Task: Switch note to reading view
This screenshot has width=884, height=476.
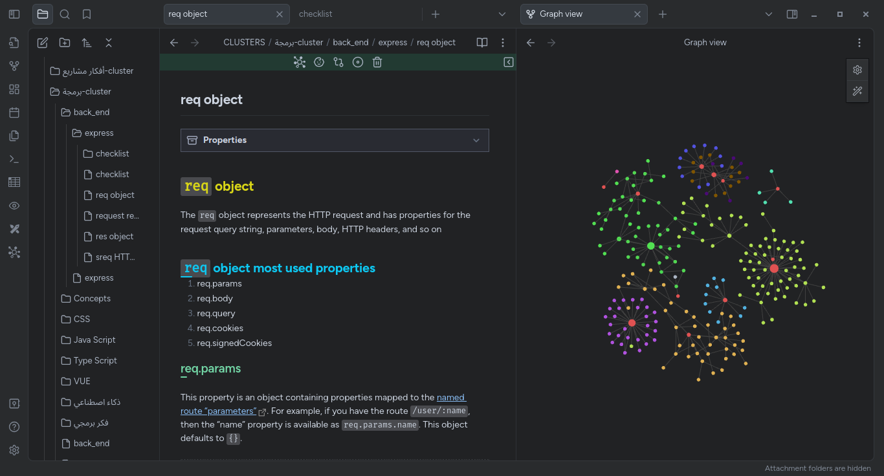Action: (x=482, y=42)
